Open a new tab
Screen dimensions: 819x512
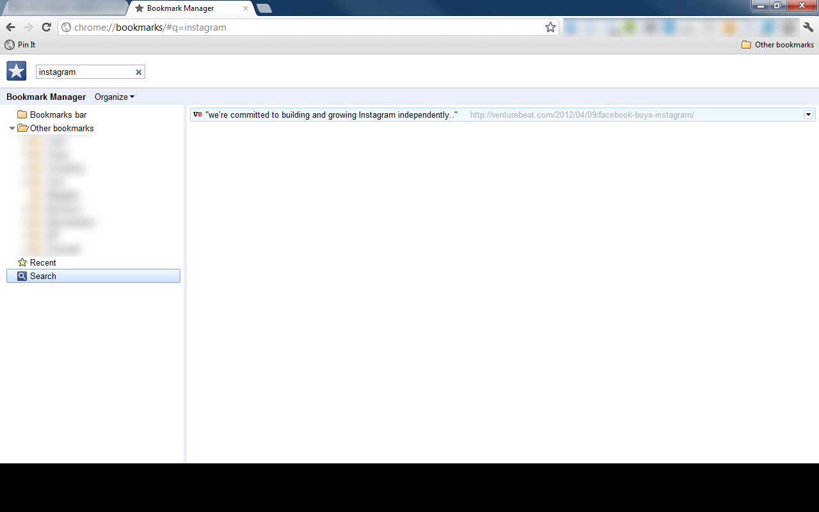(264, 8)
